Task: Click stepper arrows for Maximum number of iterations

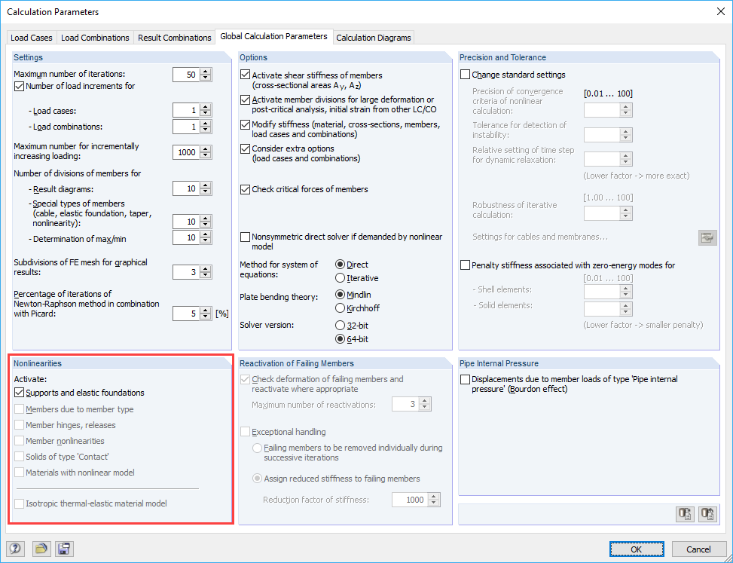Action: point(206,75)
